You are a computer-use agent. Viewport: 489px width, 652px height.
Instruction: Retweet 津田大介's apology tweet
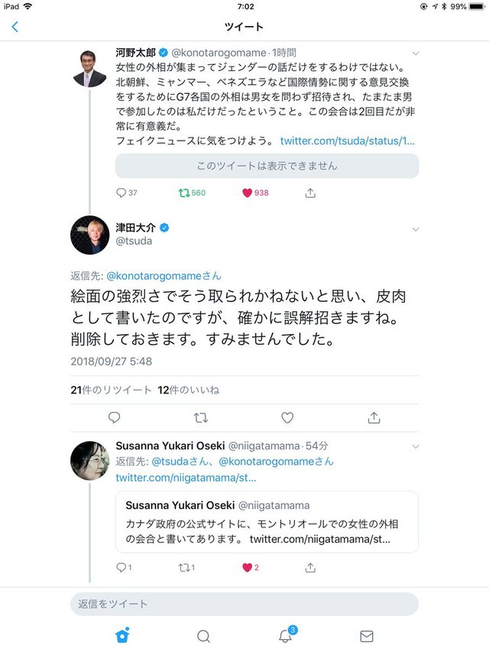tap(201, 417)
